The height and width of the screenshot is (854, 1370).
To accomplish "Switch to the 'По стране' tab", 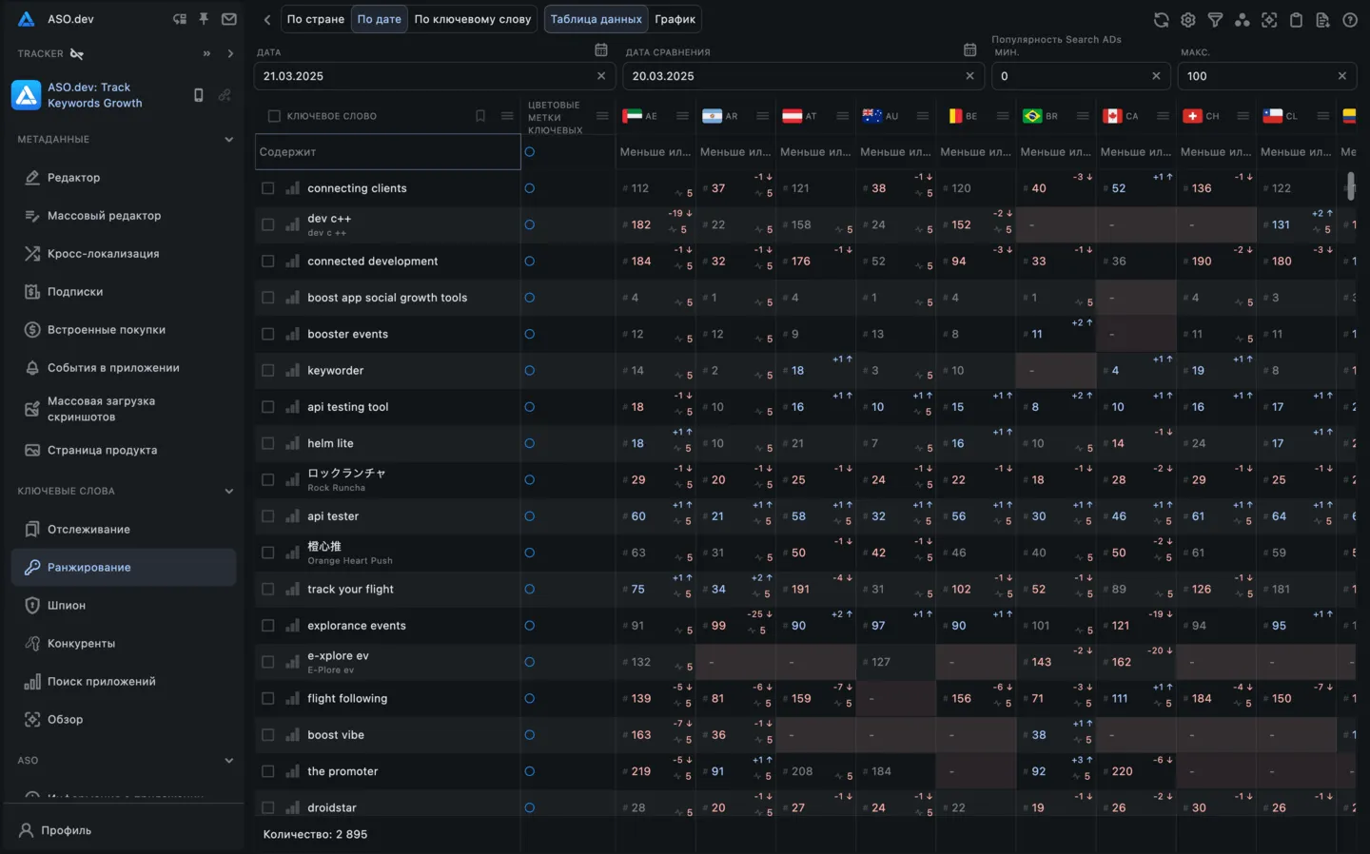I will pyautogui.click(x=315, y=19).
